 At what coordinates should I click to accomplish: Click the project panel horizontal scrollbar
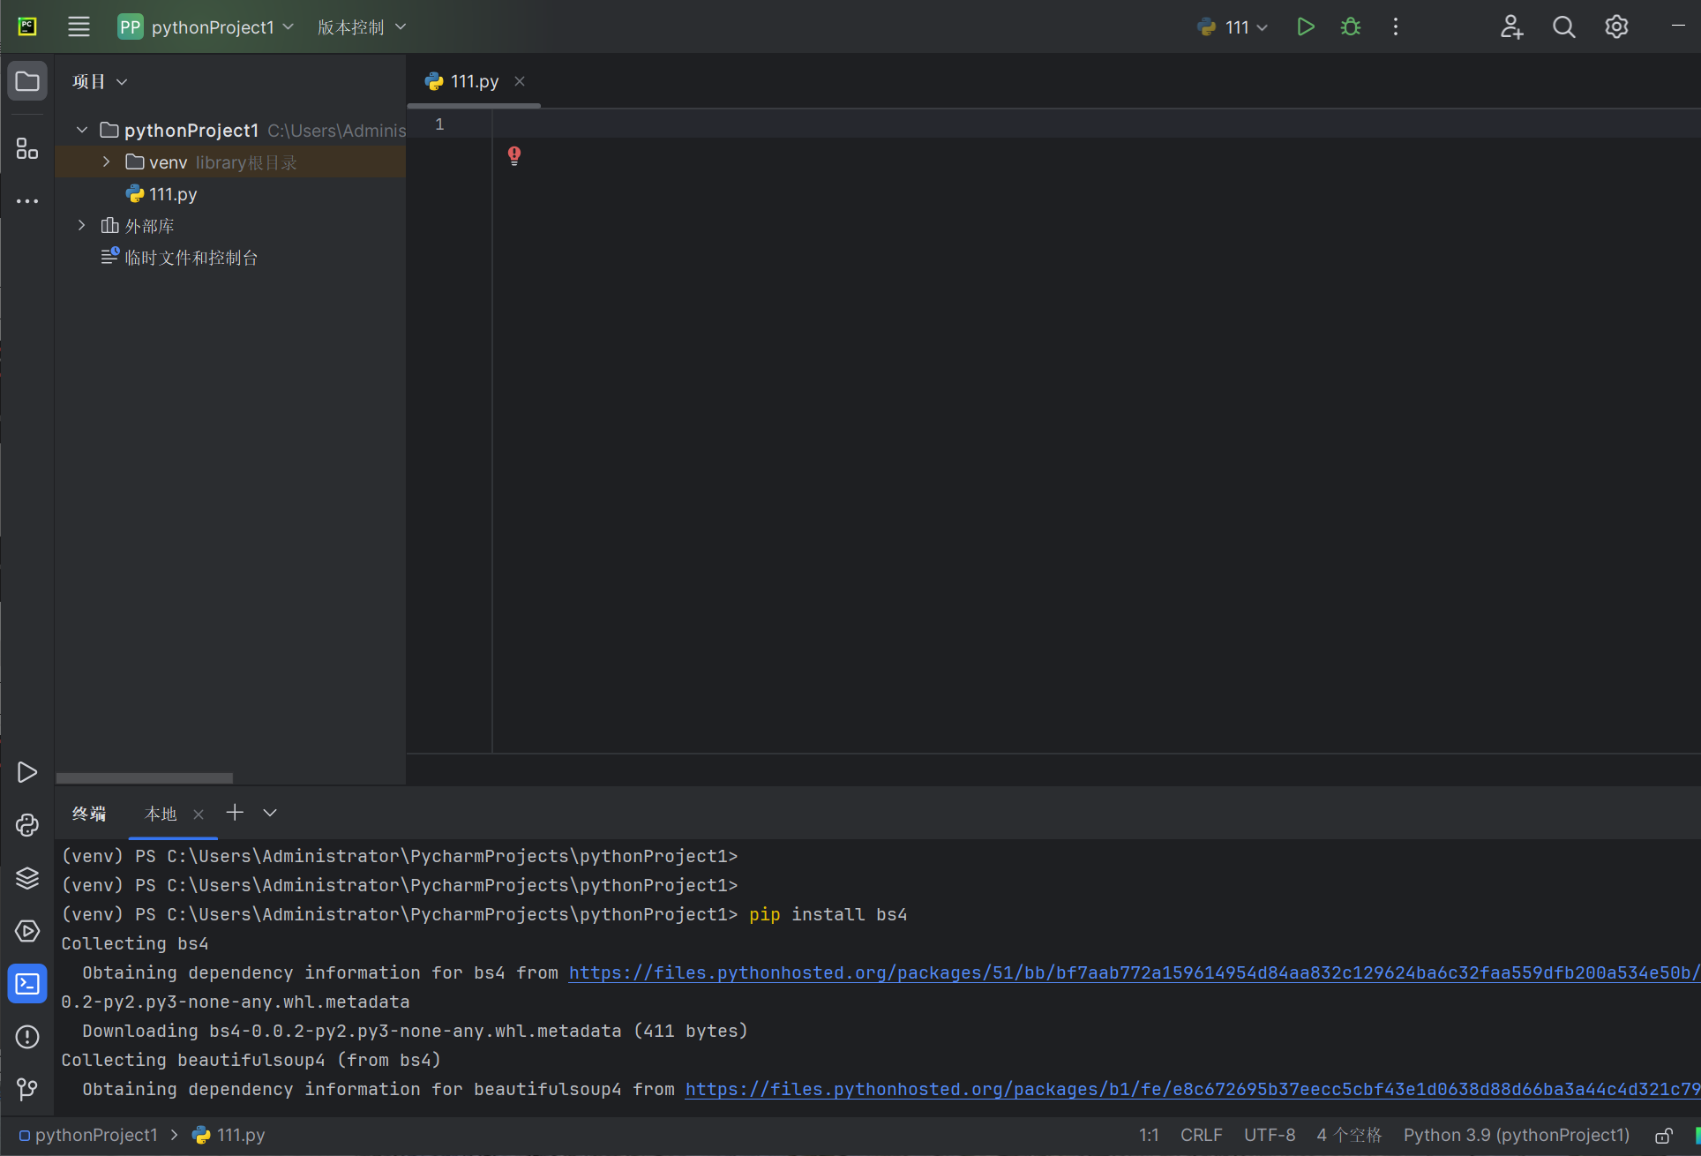[x=145, y=778]
